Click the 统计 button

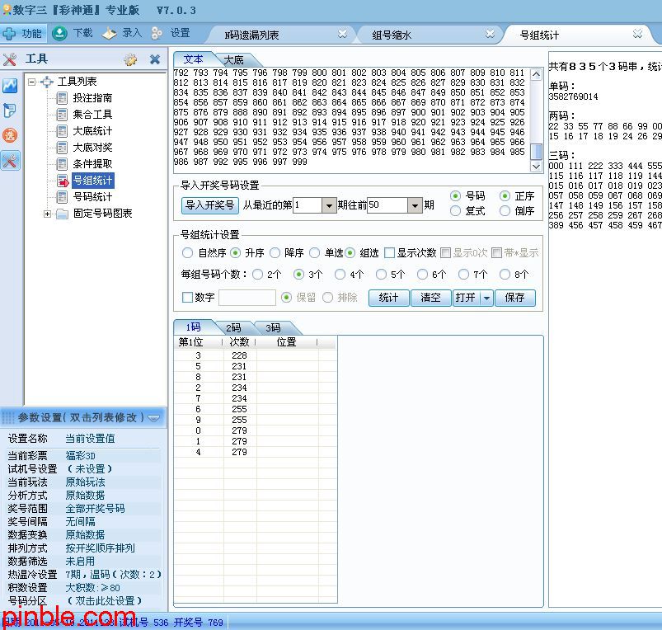tap(388, 298)
